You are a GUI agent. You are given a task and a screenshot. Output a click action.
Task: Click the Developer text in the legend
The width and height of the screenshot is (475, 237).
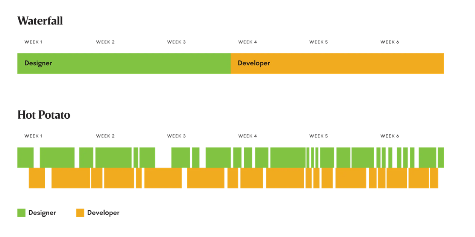(103, 213)
